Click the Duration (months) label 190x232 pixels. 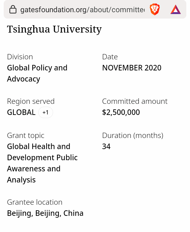coord(133,136)
